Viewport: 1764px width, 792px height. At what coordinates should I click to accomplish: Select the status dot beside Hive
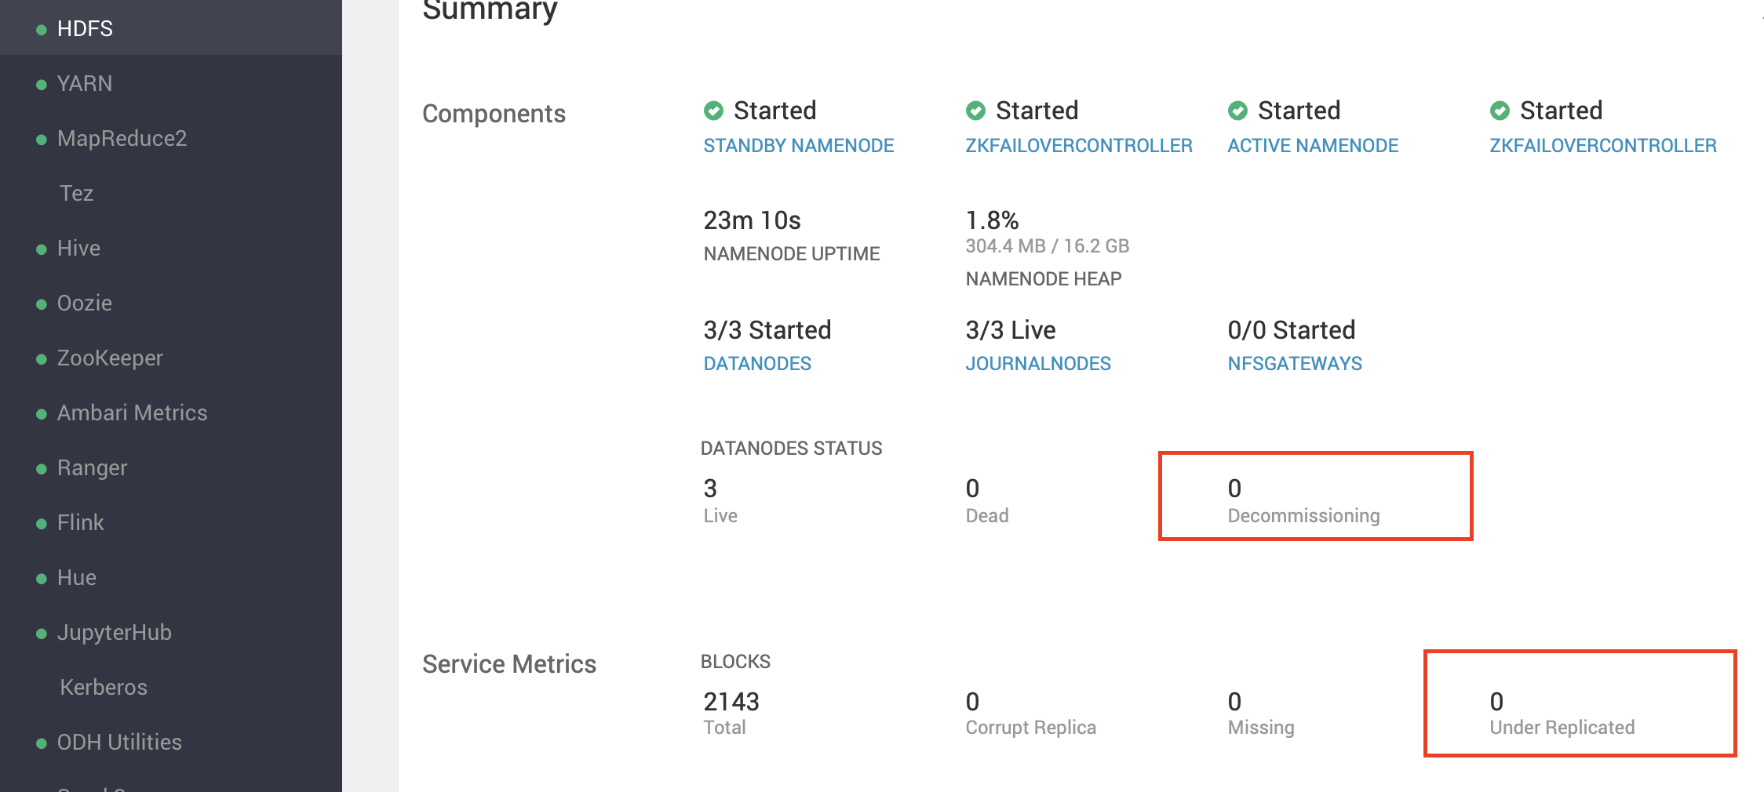tap(42, 248)
